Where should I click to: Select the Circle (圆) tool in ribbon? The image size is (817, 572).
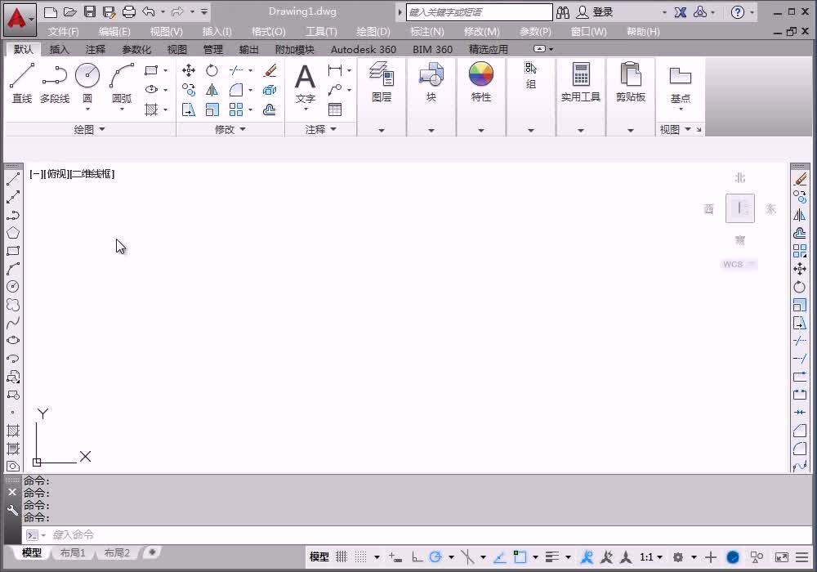coord(87,83)
